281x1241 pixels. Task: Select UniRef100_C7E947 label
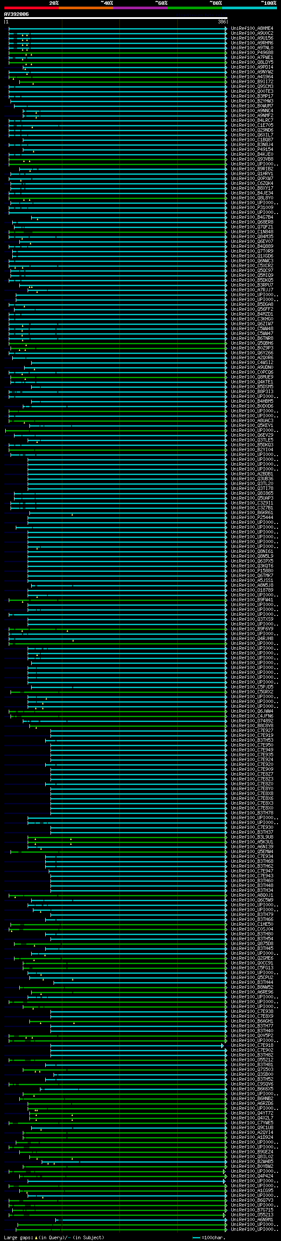point(252,870)
